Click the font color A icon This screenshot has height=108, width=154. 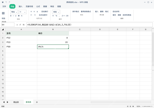[22, 16]
